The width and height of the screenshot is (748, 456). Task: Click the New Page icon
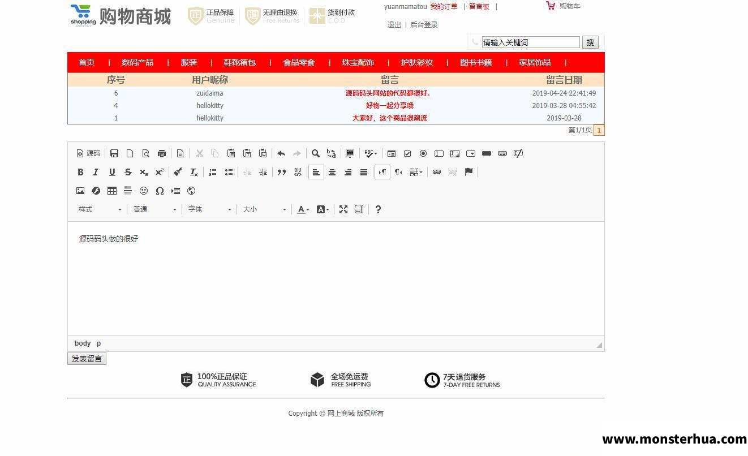(130, 153)
